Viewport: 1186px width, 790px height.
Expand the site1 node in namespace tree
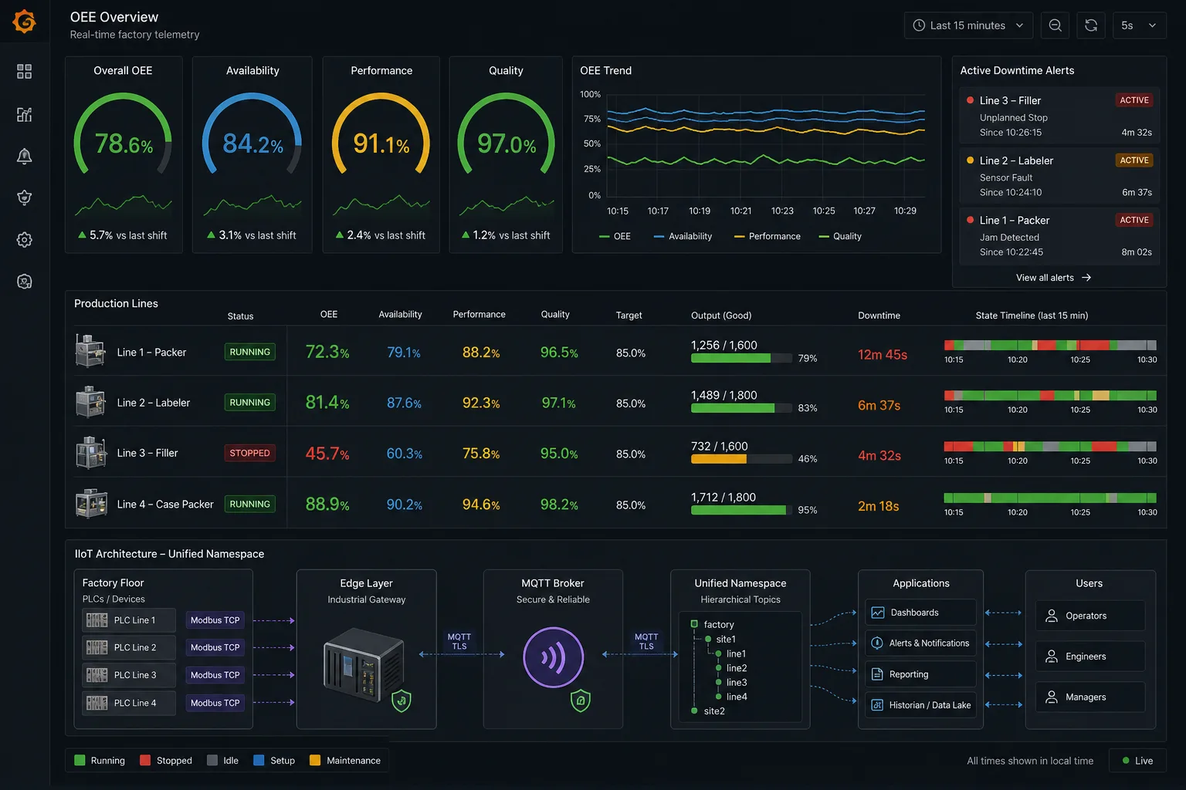(720, 639)
